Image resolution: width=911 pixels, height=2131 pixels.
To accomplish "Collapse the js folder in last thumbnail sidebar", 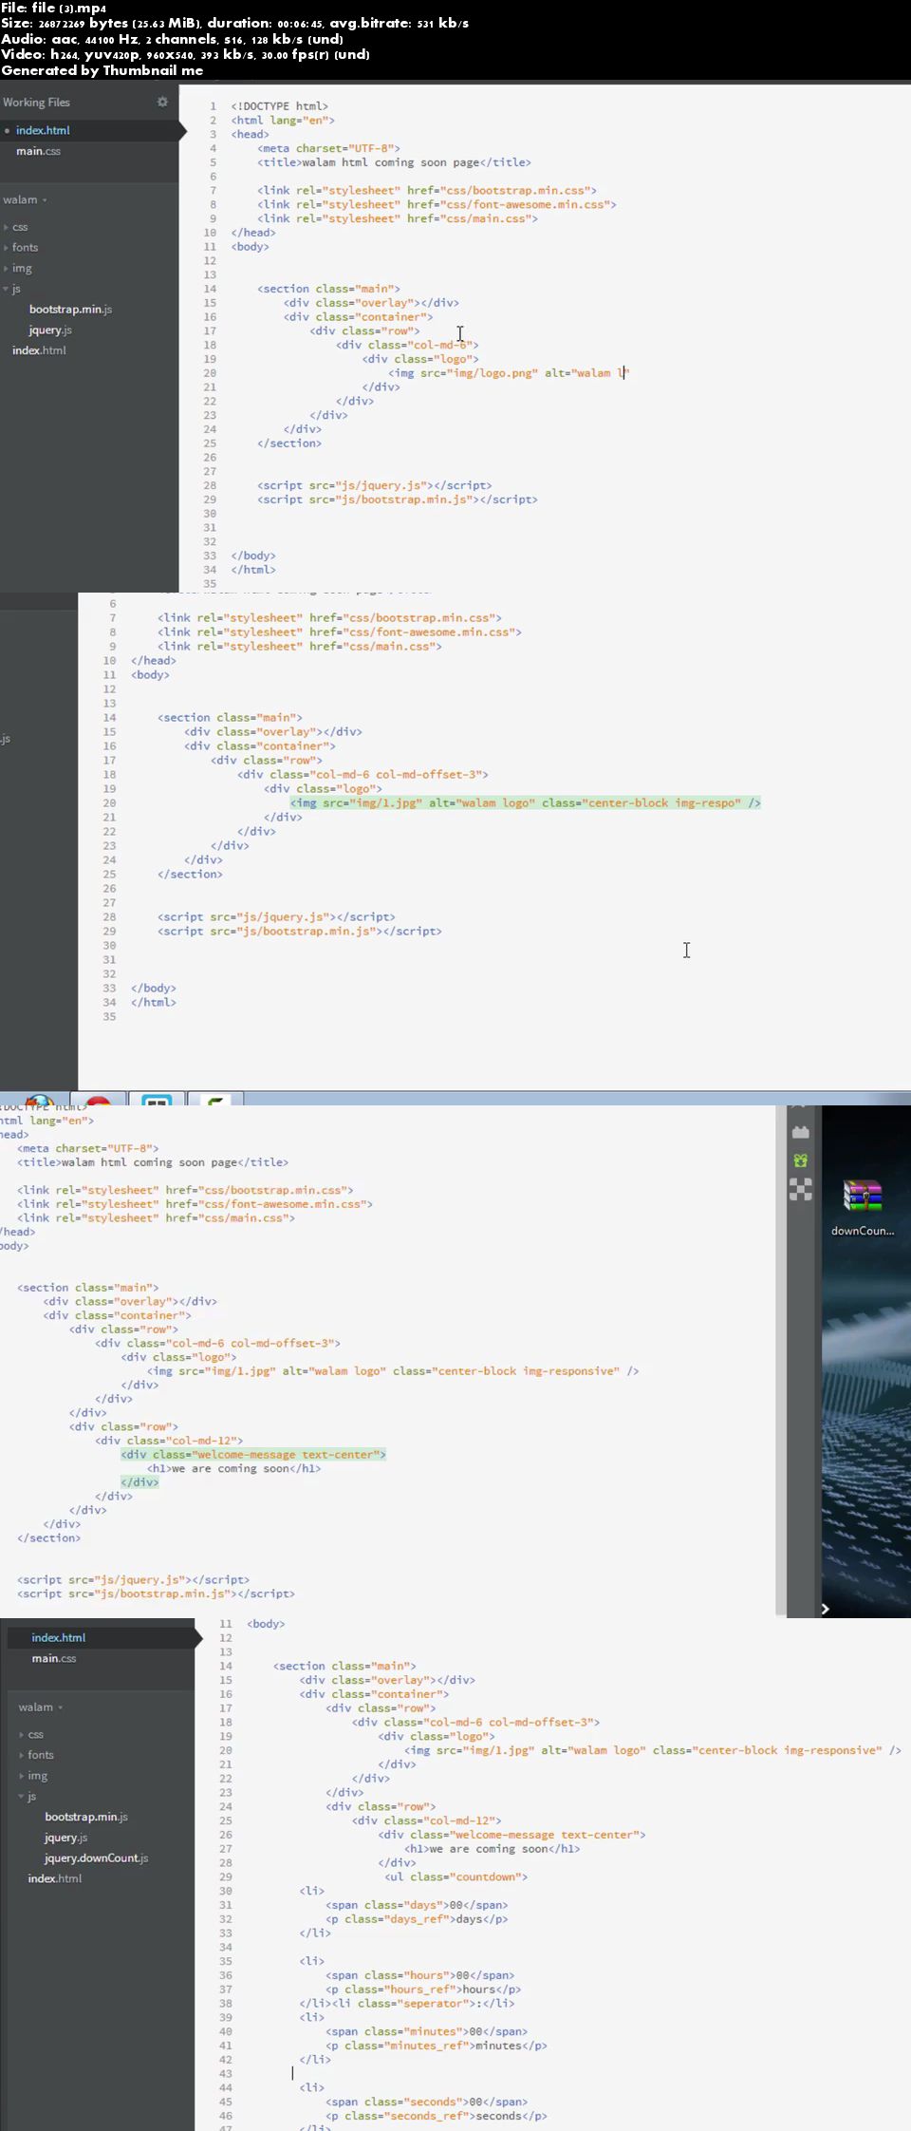I will coord(28,1796).
